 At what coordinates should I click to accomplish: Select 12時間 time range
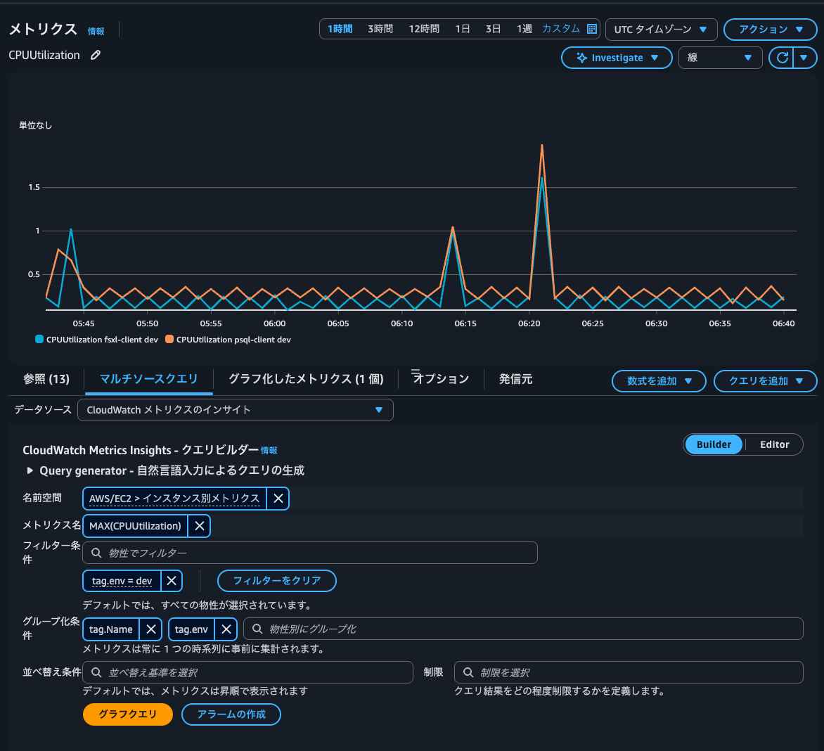click(423, 29)
